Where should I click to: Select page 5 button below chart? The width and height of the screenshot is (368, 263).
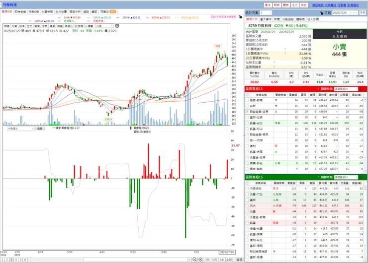click(x=20, y=260)
